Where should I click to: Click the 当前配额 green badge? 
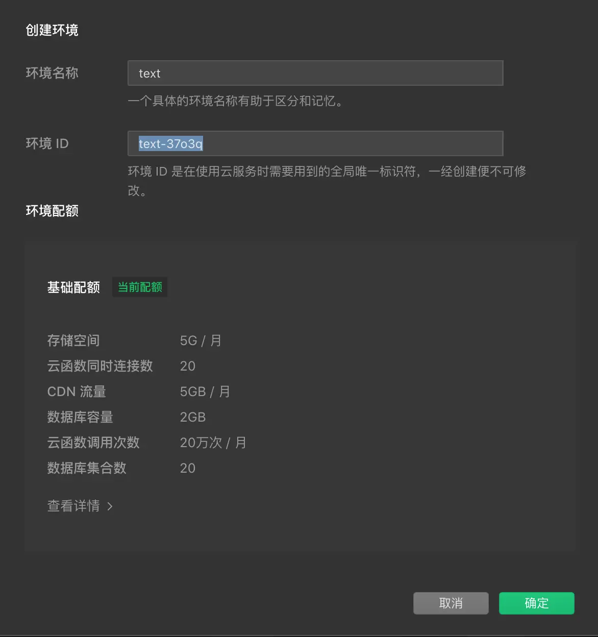tap(140, 287)
